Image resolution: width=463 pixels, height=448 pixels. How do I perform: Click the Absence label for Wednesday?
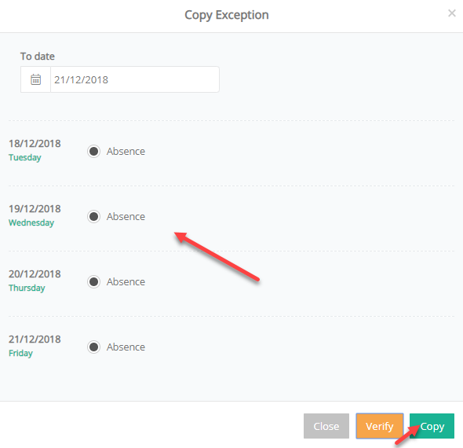(126, 216)
